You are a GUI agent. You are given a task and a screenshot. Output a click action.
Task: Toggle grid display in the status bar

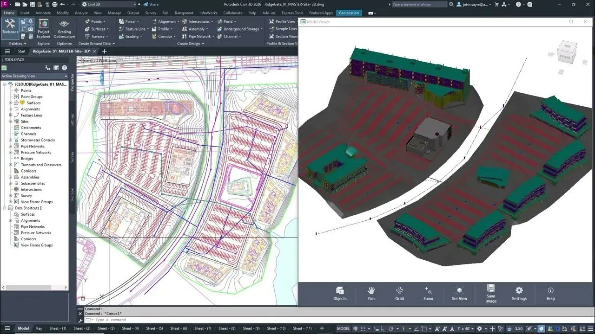point(355,328)
